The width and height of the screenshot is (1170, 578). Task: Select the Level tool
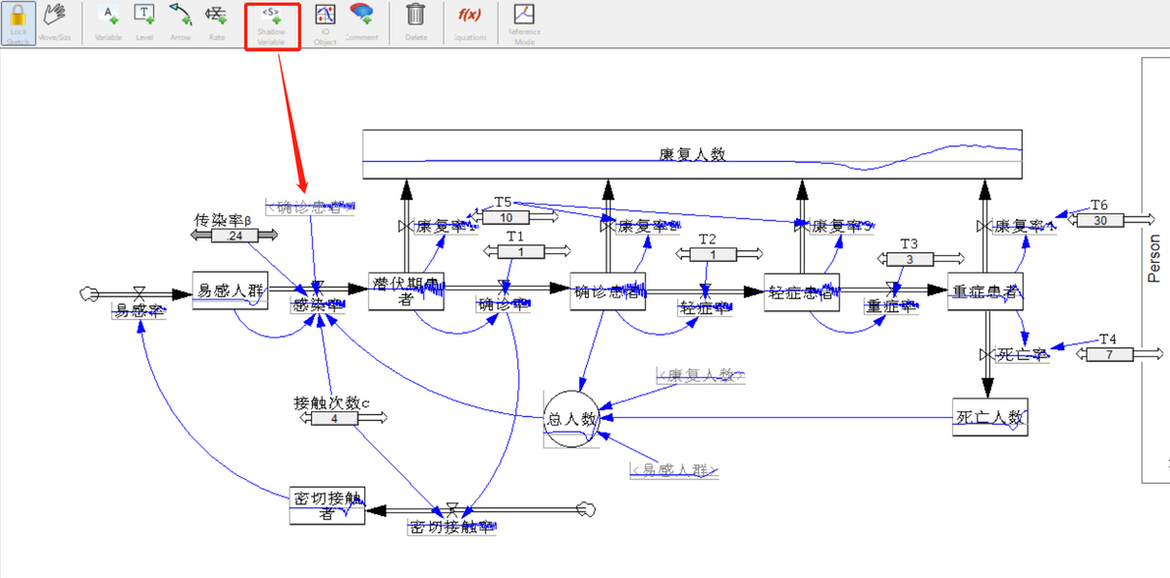(x=144, y=24)
